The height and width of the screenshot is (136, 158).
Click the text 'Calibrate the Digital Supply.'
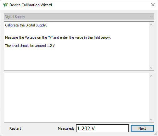(x=26, y=25)
